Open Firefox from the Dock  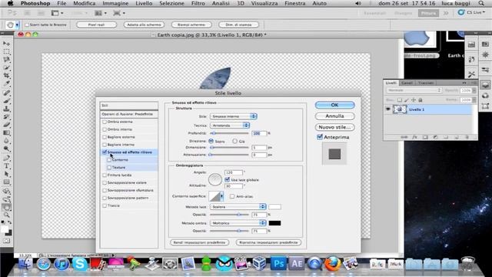[333, 263]
